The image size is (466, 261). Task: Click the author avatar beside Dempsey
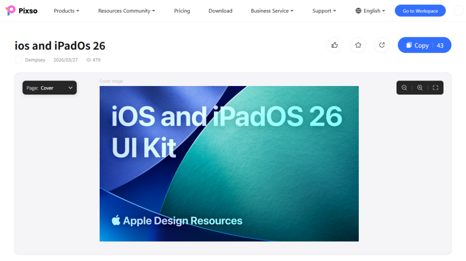point(19,60)
